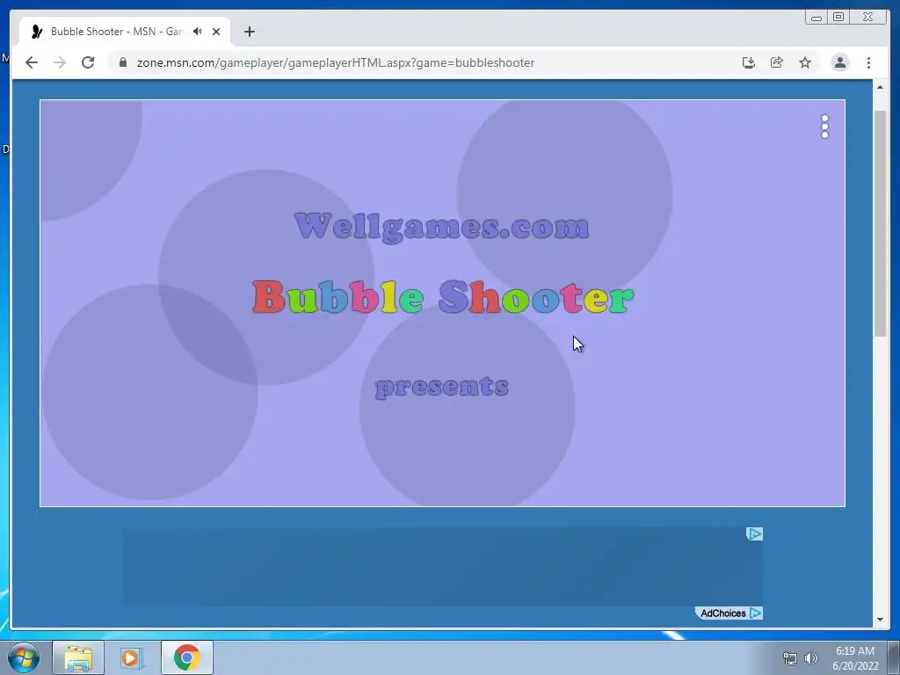Open the game's three-dot options menu
This screenshot has width=900, height=675.
(824, 127)
